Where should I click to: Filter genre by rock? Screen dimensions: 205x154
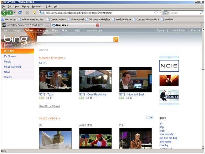(x=162, y=131)
